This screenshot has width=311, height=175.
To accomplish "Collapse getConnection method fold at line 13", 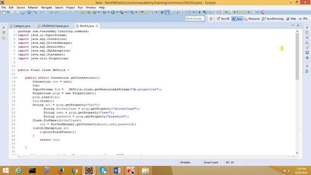I will [16, 78].
